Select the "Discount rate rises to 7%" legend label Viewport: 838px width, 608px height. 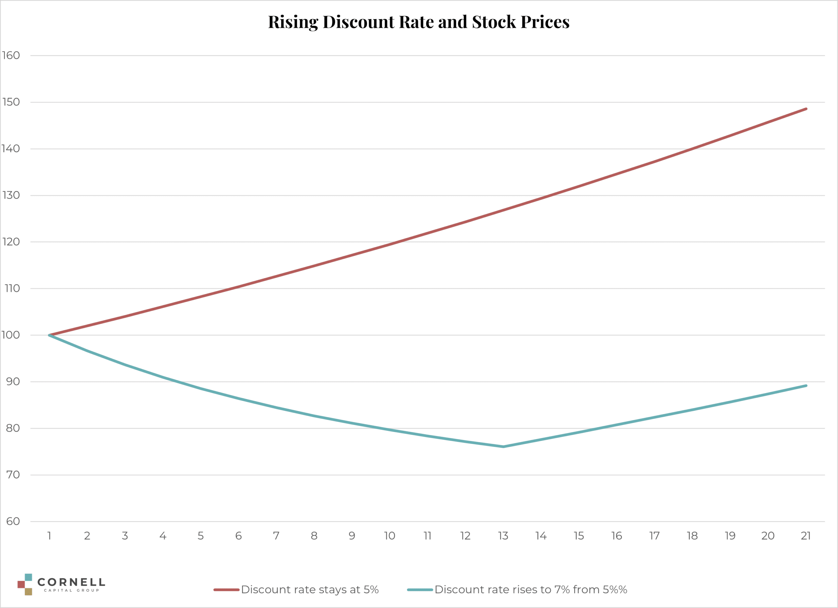(x=531, y=590)
